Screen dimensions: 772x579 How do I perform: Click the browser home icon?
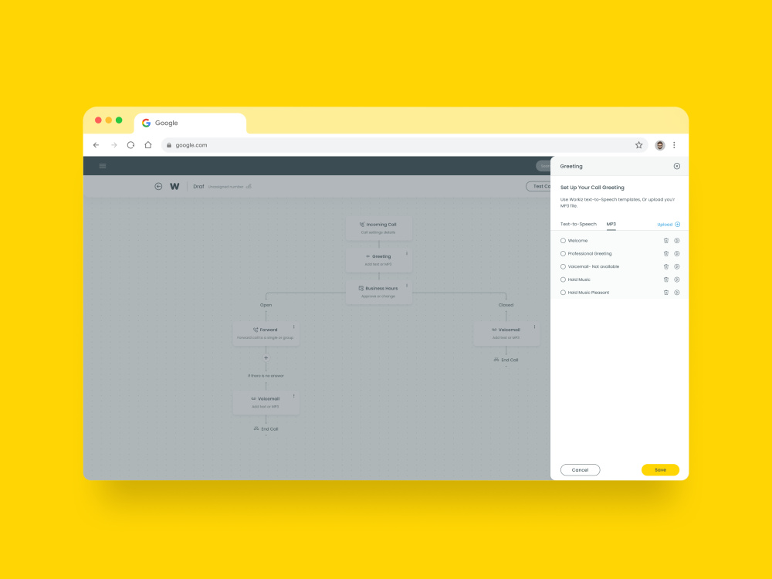[x=148, y=145]
